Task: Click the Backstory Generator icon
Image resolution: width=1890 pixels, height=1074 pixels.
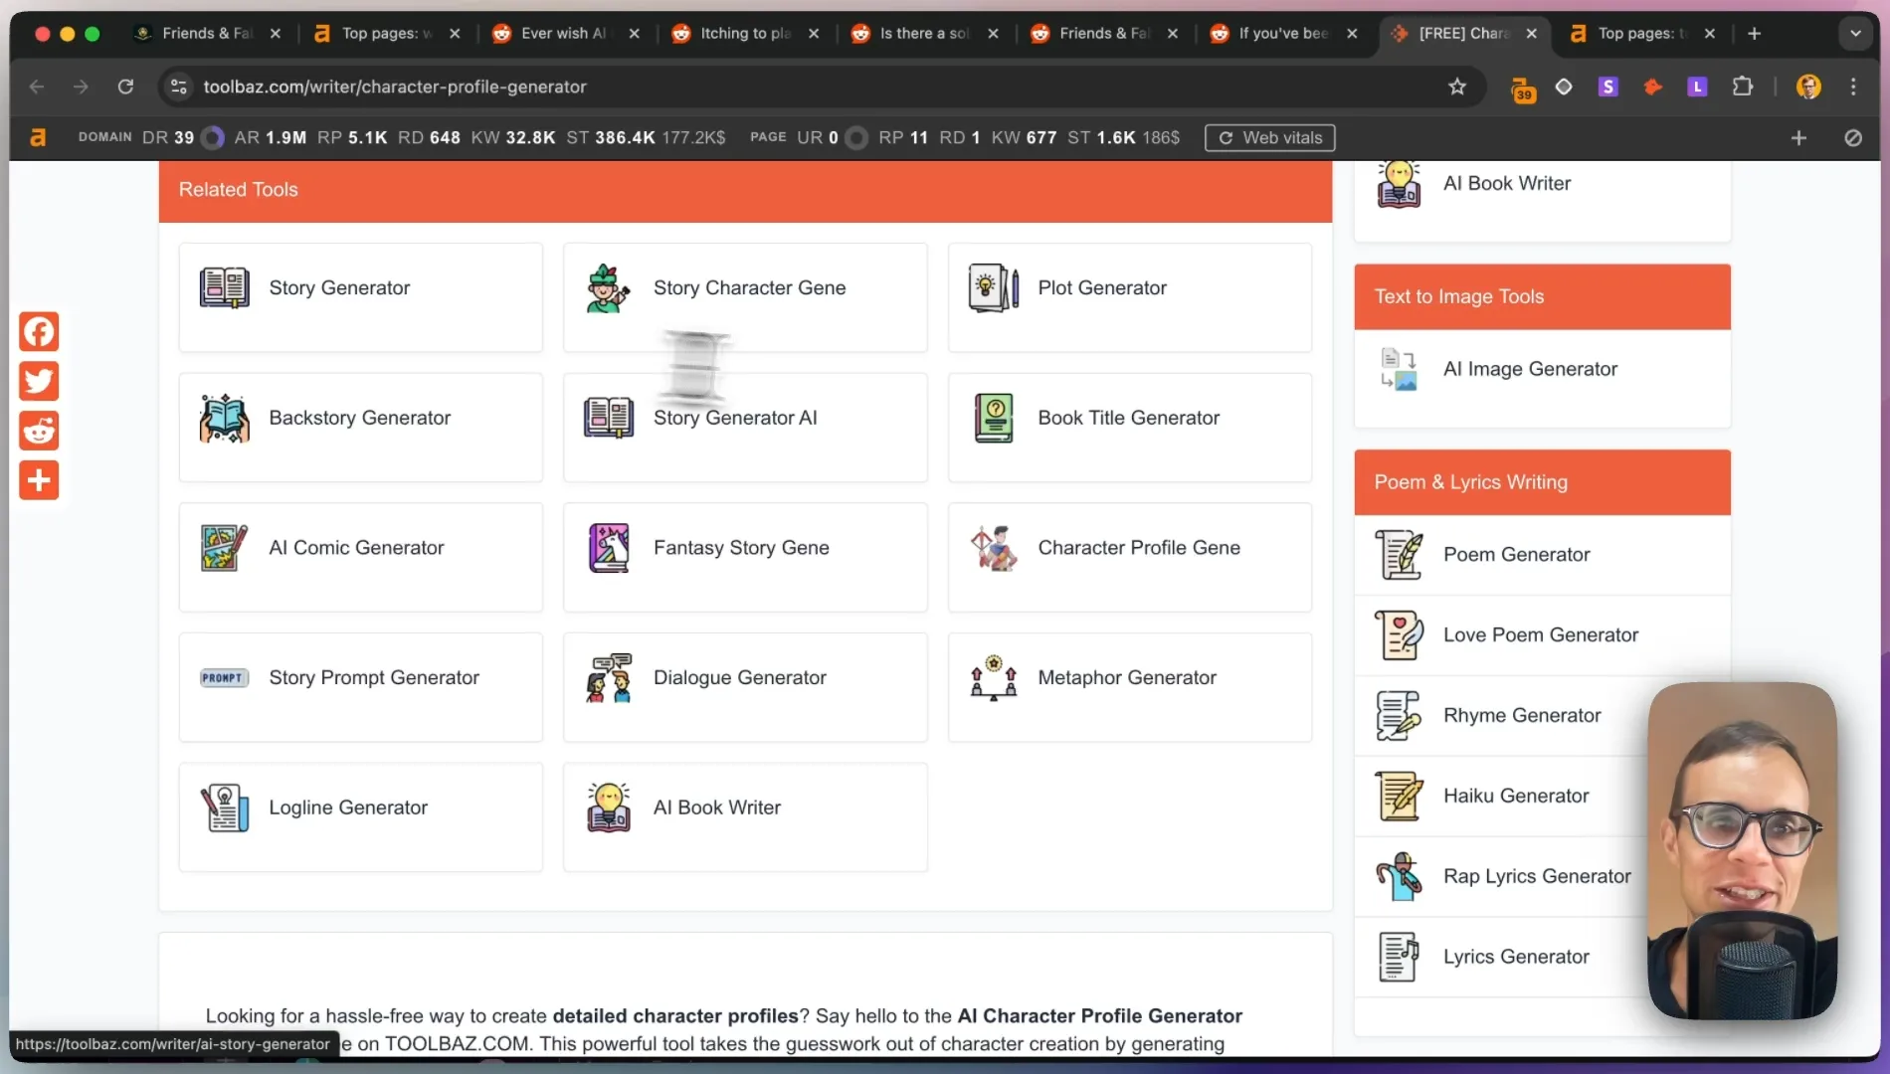Action: click(224, 418)
